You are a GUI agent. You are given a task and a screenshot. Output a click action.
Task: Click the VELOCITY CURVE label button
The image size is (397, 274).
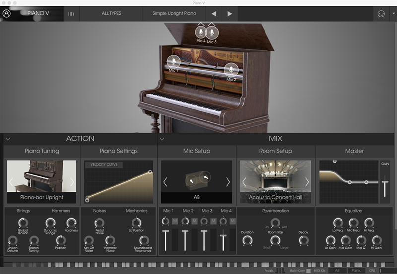coord(104,165)
